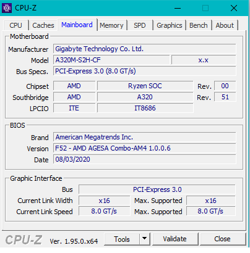Click the Graphic Interface Bus PCI-Express field
Image resolution: width=250 pixels, height=253 pixels.
157,189
